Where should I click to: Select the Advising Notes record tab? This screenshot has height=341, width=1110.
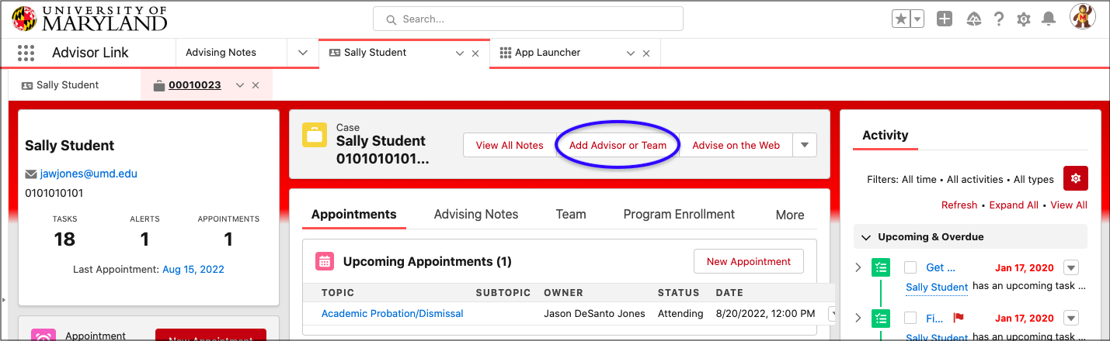[476, 215]
